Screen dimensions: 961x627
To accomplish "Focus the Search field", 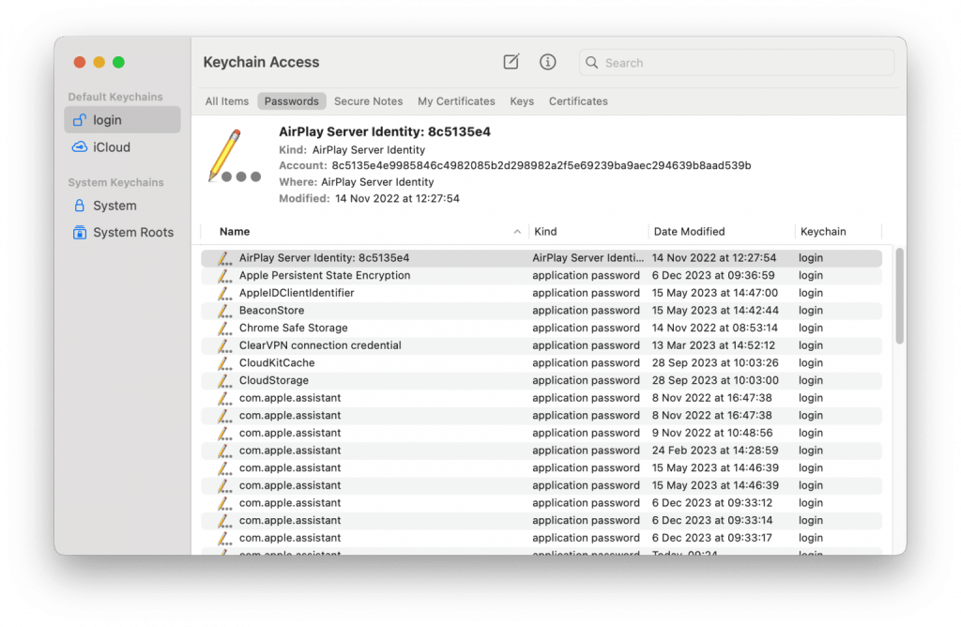I will point(736,63).
